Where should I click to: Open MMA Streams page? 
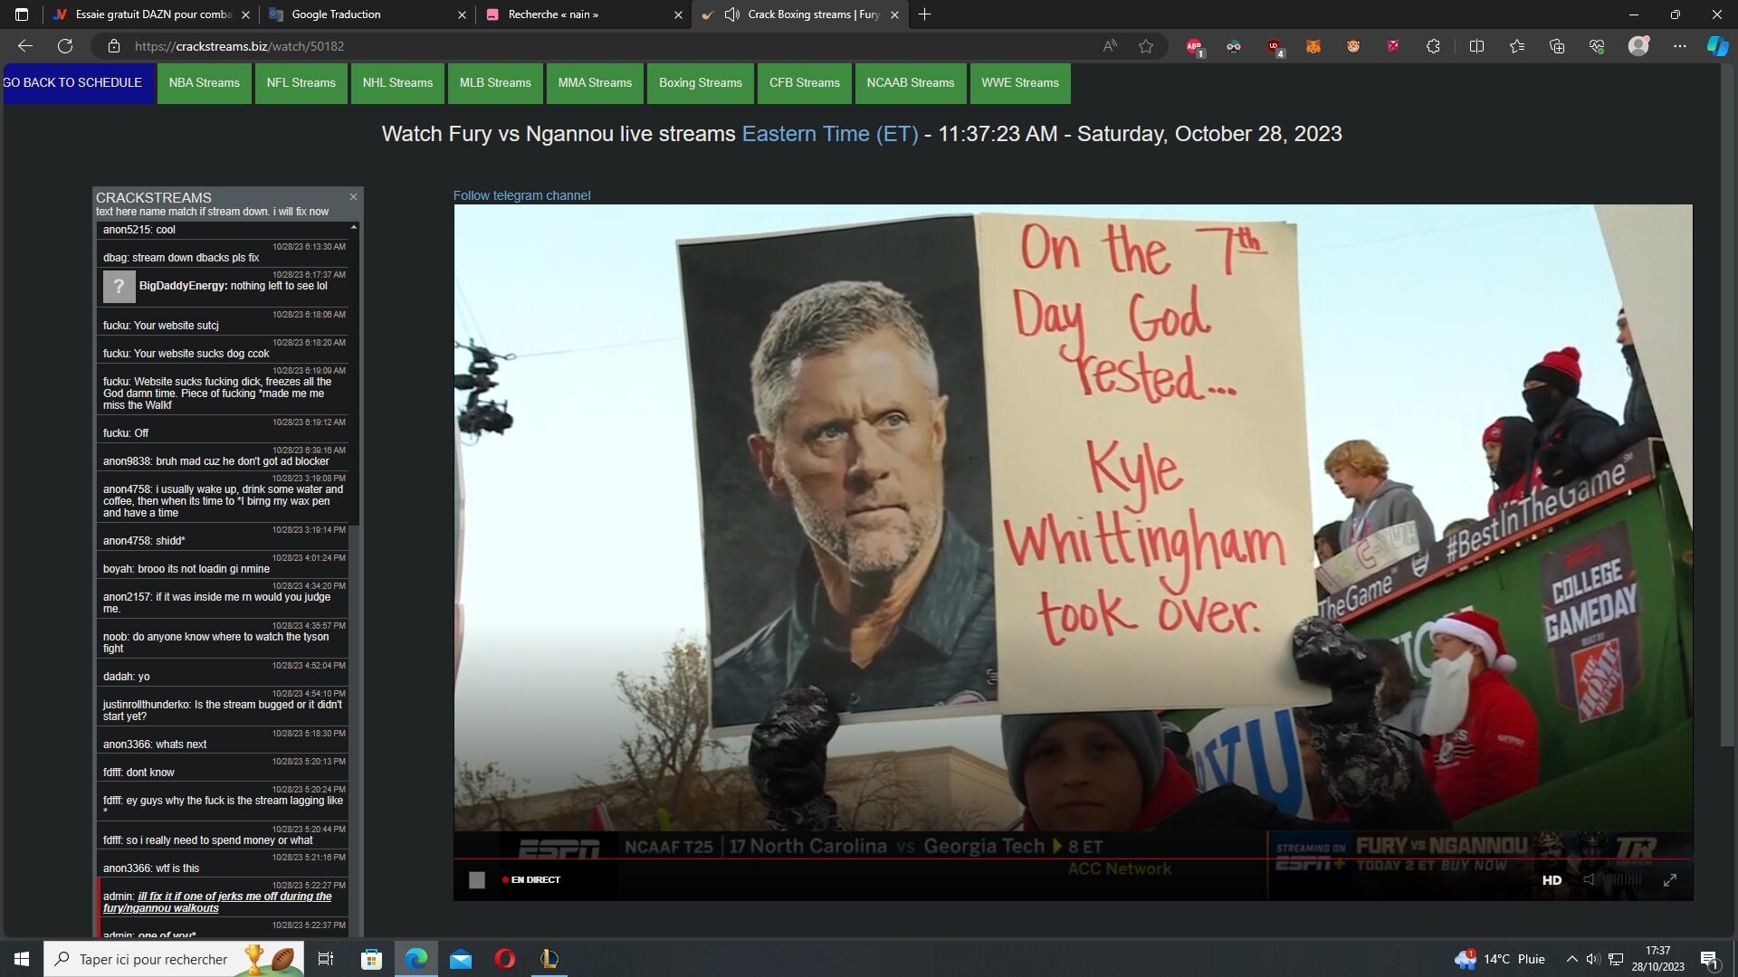595,82
